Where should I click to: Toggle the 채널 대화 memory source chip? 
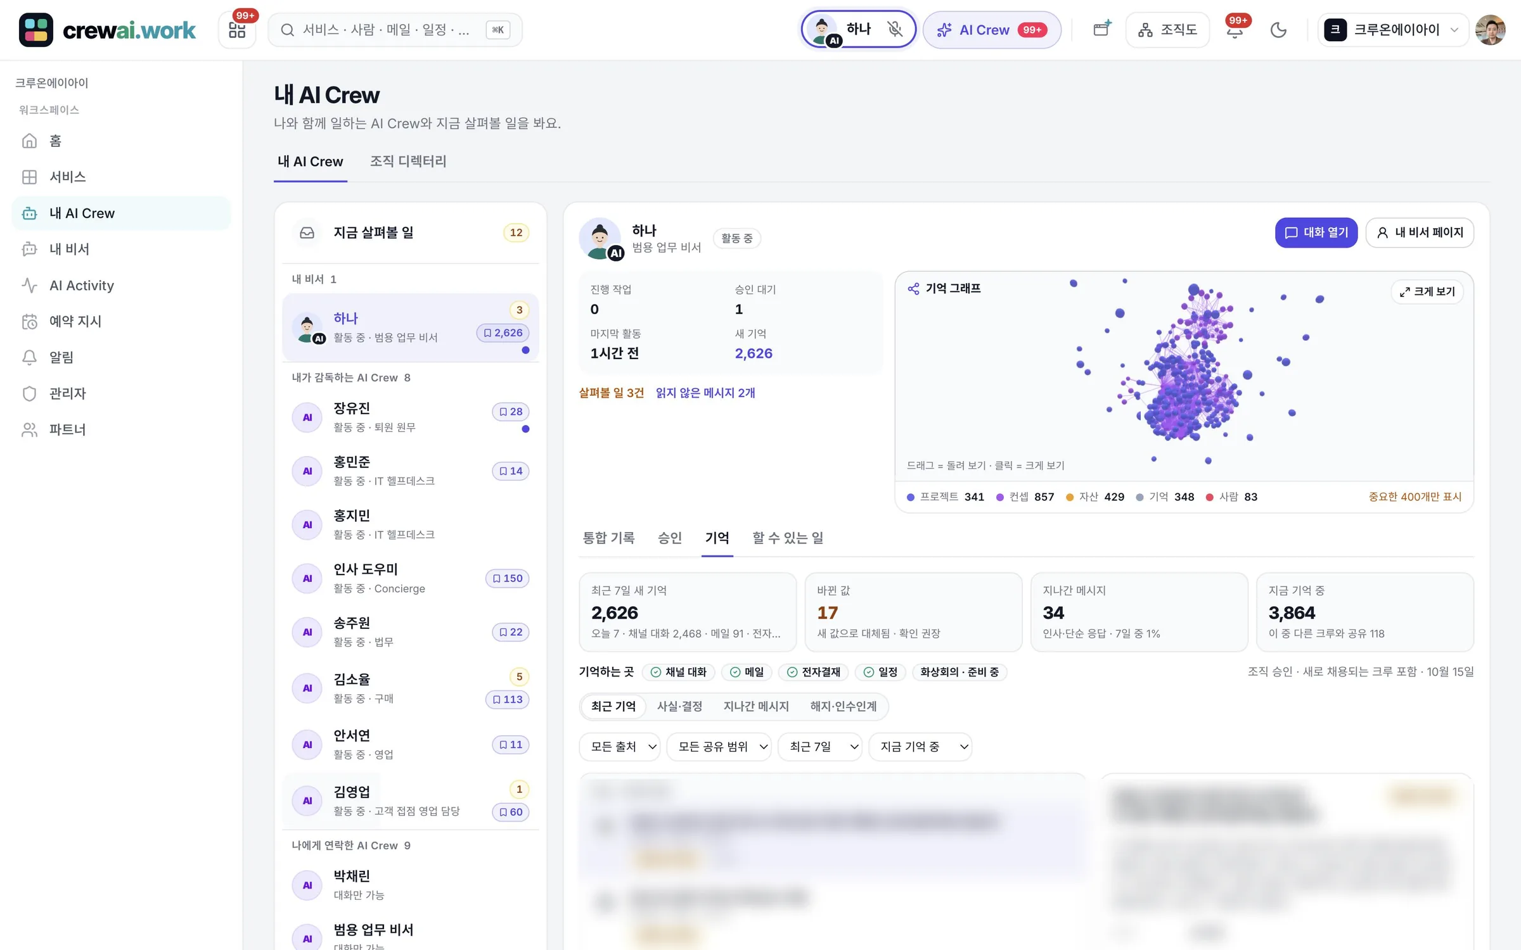point(679,672)
